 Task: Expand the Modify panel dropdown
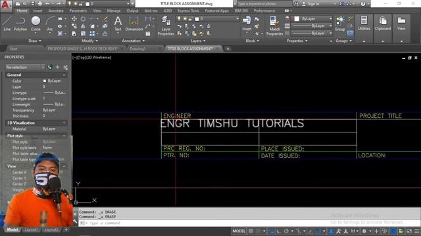click(x=90, y=41)
